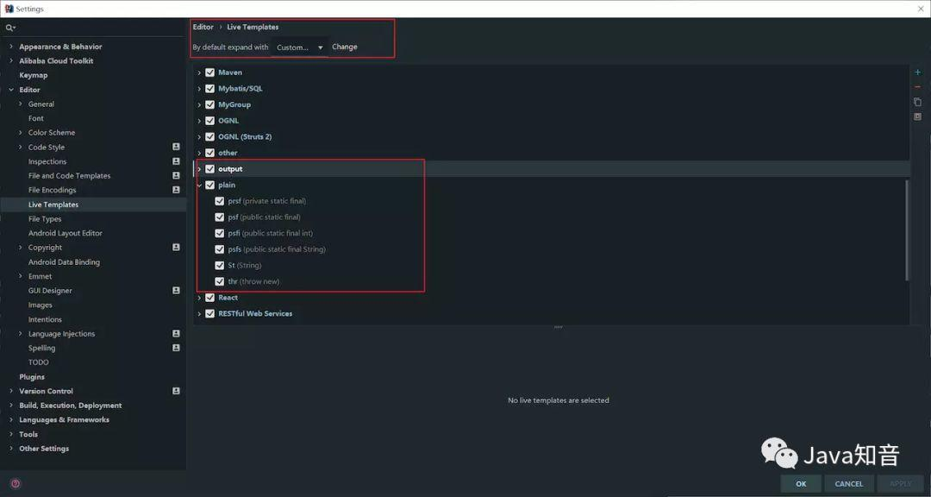Screen dimensions: 931x497
Task: Duplicate the selected live template
Action: pos(917,101)
